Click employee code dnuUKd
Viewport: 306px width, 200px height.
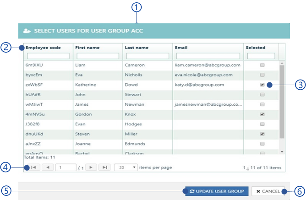(x=34, y=134)
